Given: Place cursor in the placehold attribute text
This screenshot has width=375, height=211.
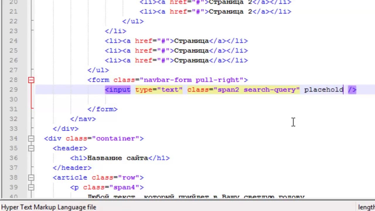Looking at the screenshot, I should [x=323, y=90].
